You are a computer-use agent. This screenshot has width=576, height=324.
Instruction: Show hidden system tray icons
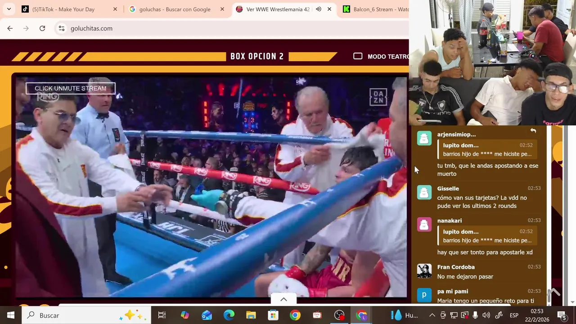coord(432,315)
